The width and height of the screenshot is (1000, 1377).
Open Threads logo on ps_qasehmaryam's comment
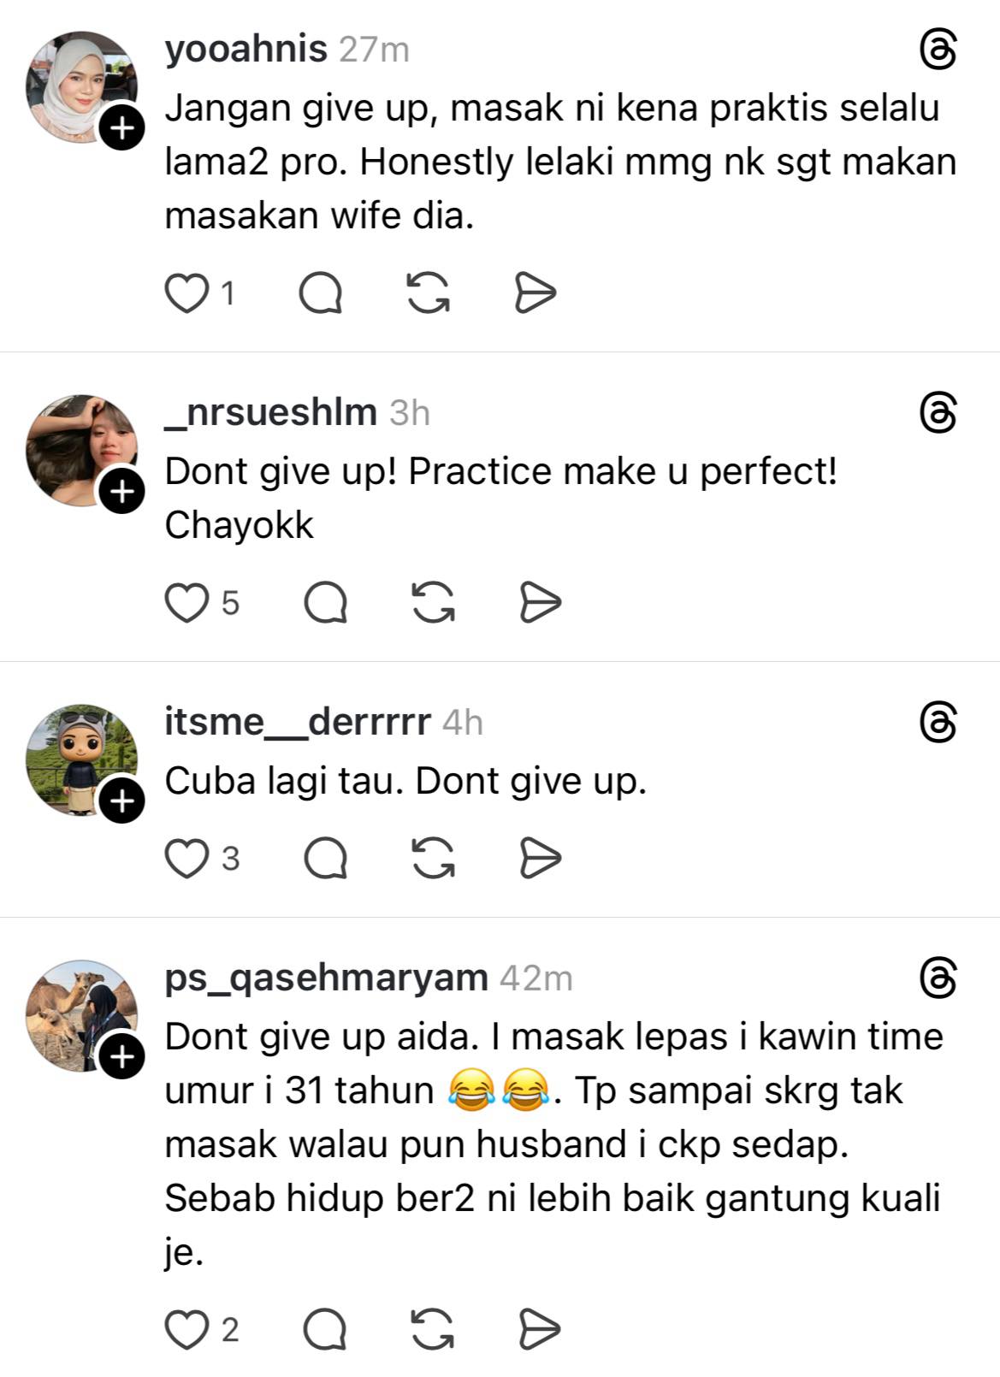(938, 978)
